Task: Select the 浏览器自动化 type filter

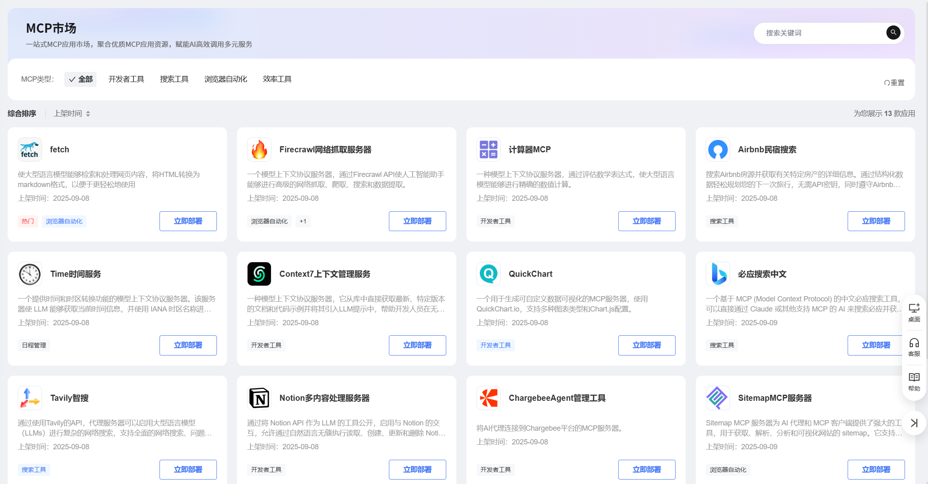Action: [x=225, y=79]
